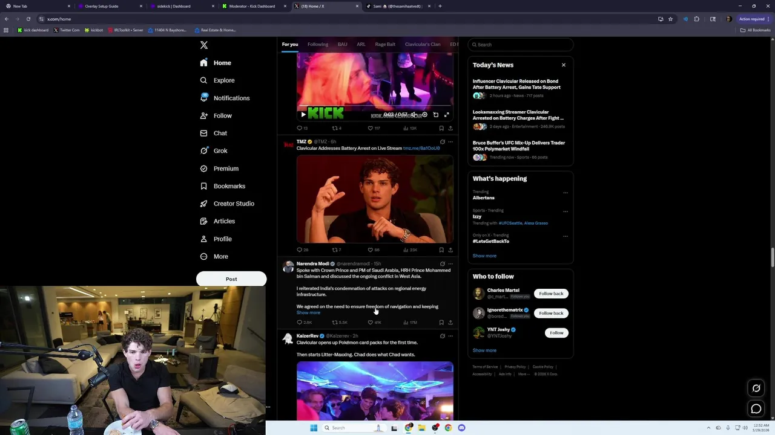775x435 pixels.
Task: Share the Kick video post
Action: [450, 128]
